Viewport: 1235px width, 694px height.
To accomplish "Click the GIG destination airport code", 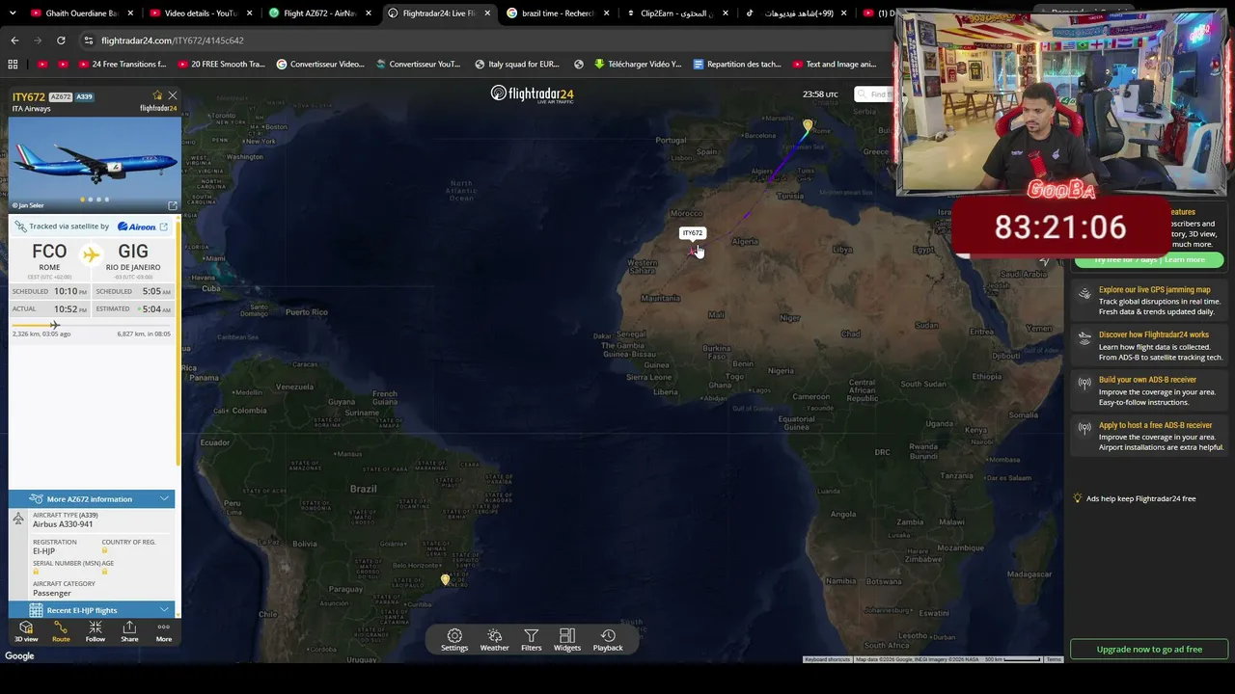I will point(133,252).
